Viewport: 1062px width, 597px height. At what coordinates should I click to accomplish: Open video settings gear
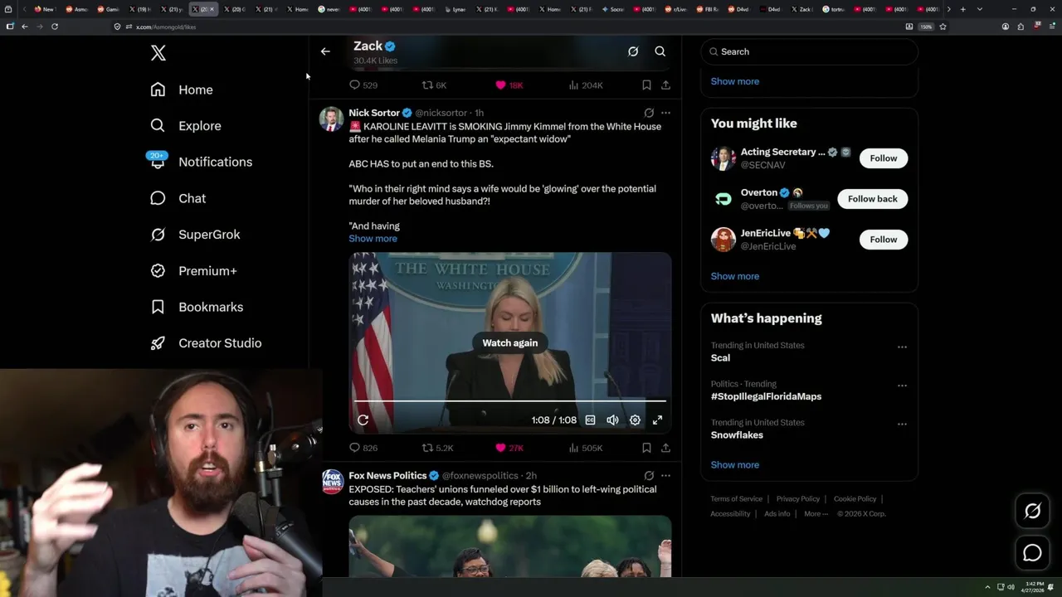[x=635, y=420]
